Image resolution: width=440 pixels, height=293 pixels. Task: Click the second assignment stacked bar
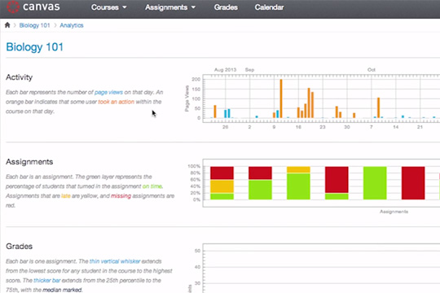click(260, 183)
